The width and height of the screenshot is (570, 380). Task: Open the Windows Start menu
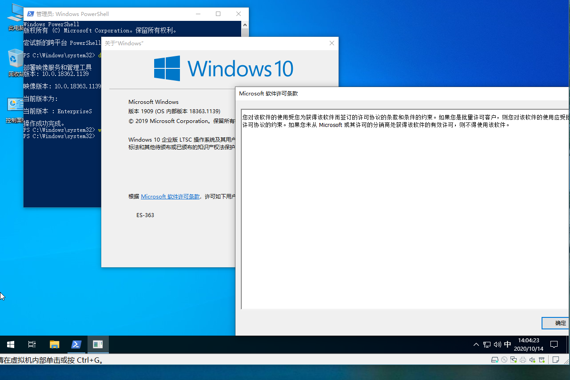tap(11, 344)
